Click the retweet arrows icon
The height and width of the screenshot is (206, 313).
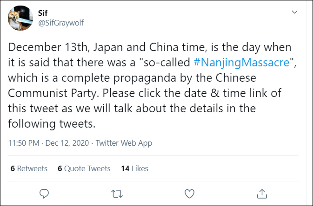point(117,193)
